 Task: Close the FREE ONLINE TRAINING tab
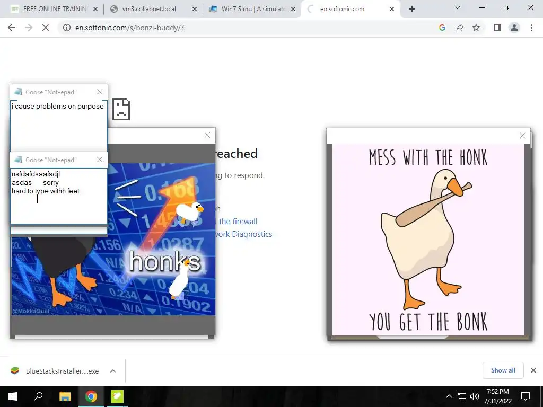pos(95,9)
